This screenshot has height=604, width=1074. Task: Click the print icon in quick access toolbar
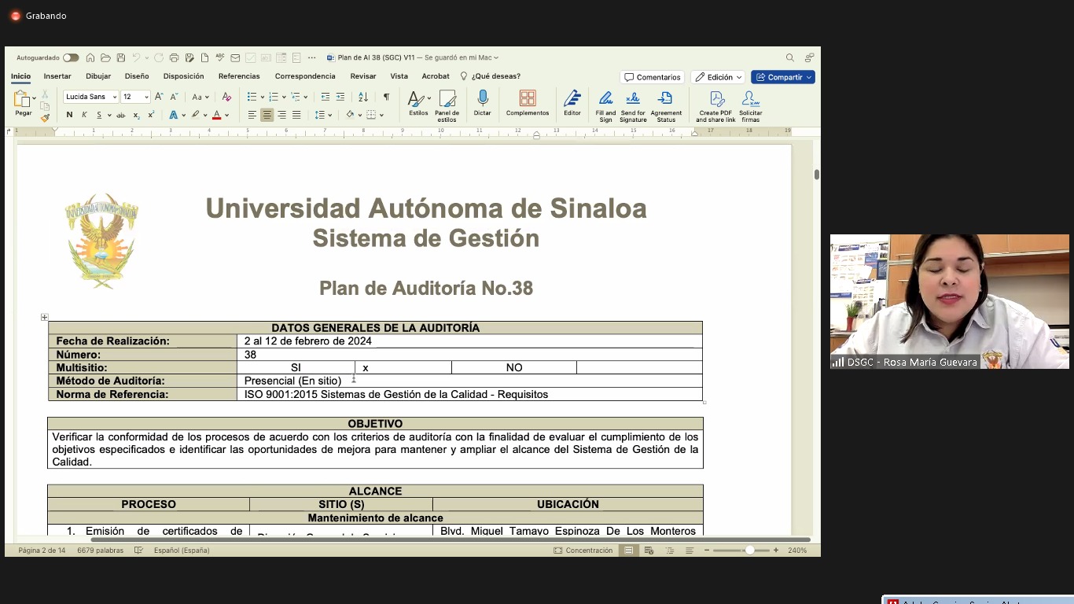coord(175,57)
